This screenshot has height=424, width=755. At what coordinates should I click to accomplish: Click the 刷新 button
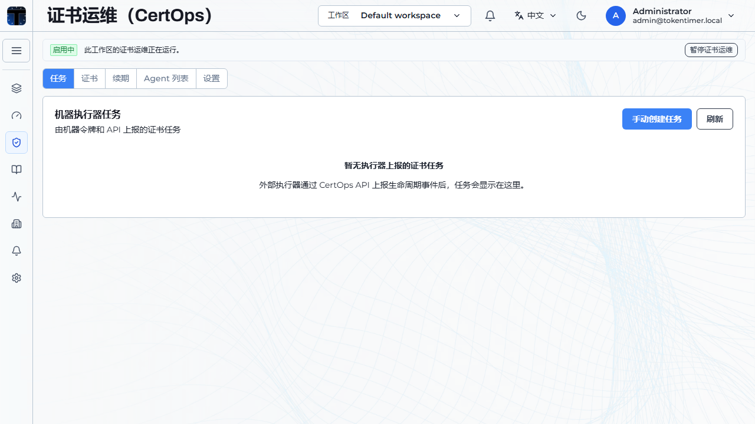click(715, 119)
